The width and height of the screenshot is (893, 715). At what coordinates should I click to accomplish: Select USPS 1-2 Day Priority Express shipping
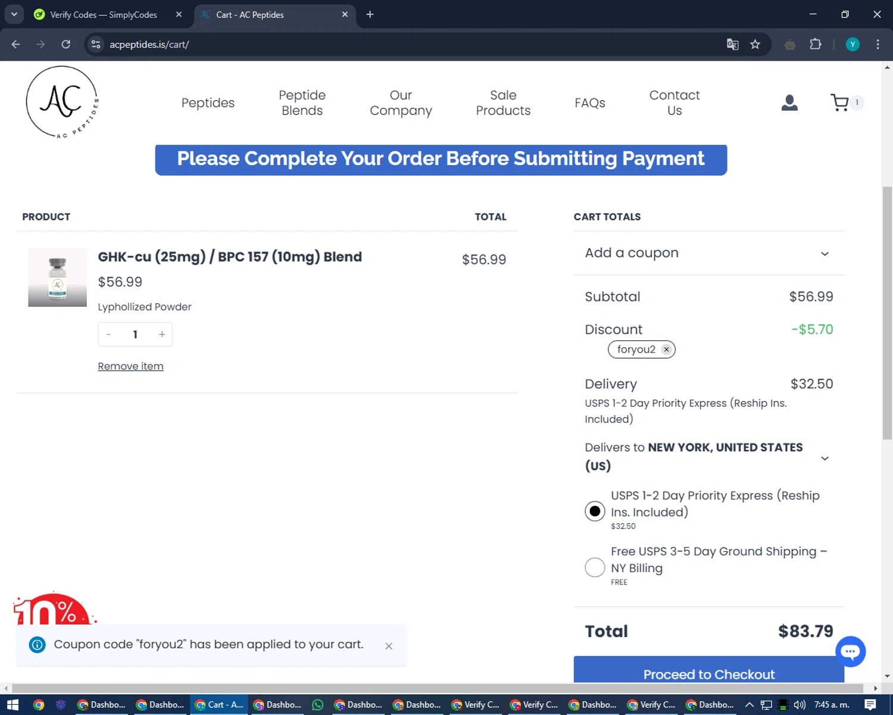point(595,511)
